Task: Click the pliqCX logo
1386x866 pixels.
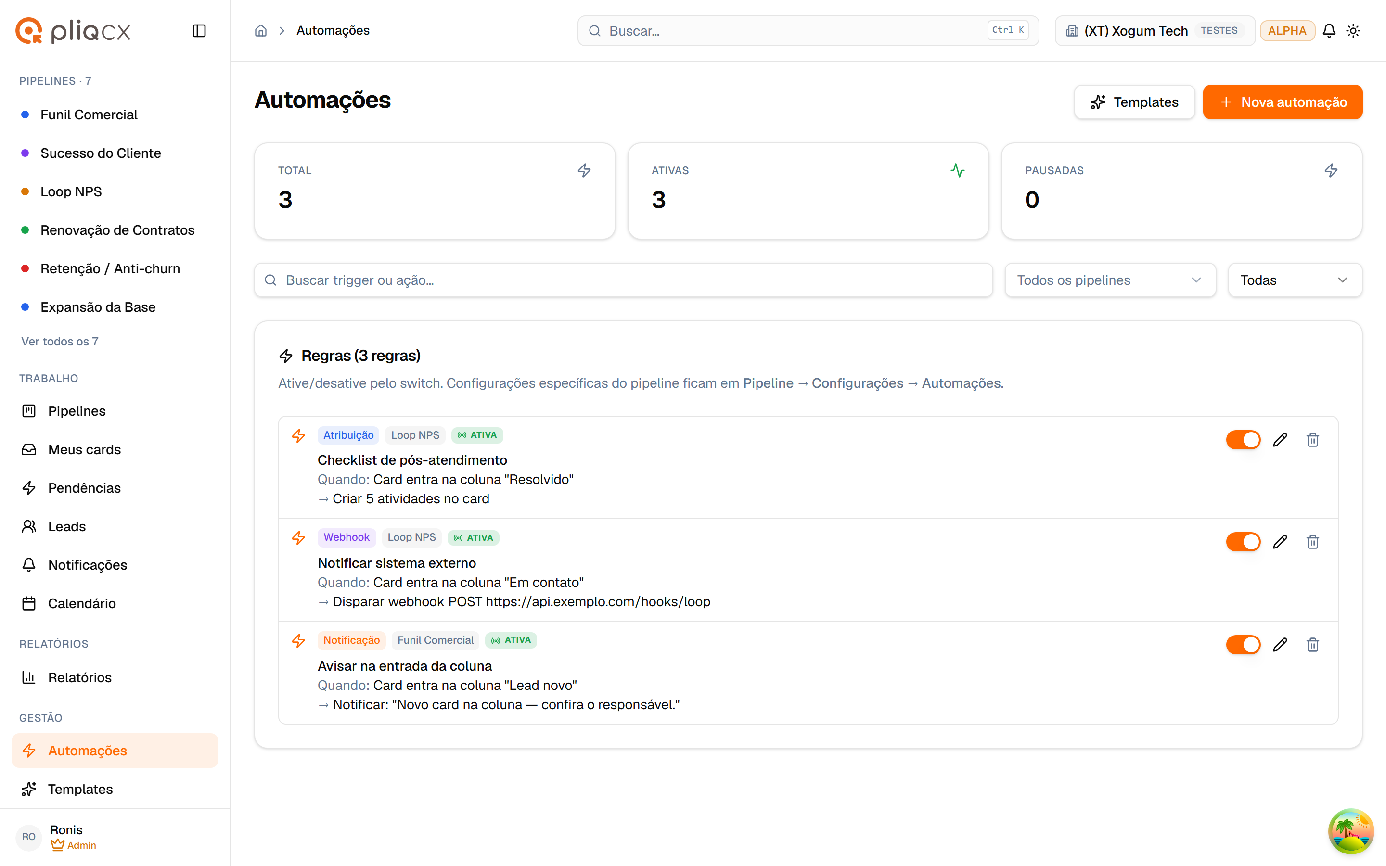Action: [73, 31]
